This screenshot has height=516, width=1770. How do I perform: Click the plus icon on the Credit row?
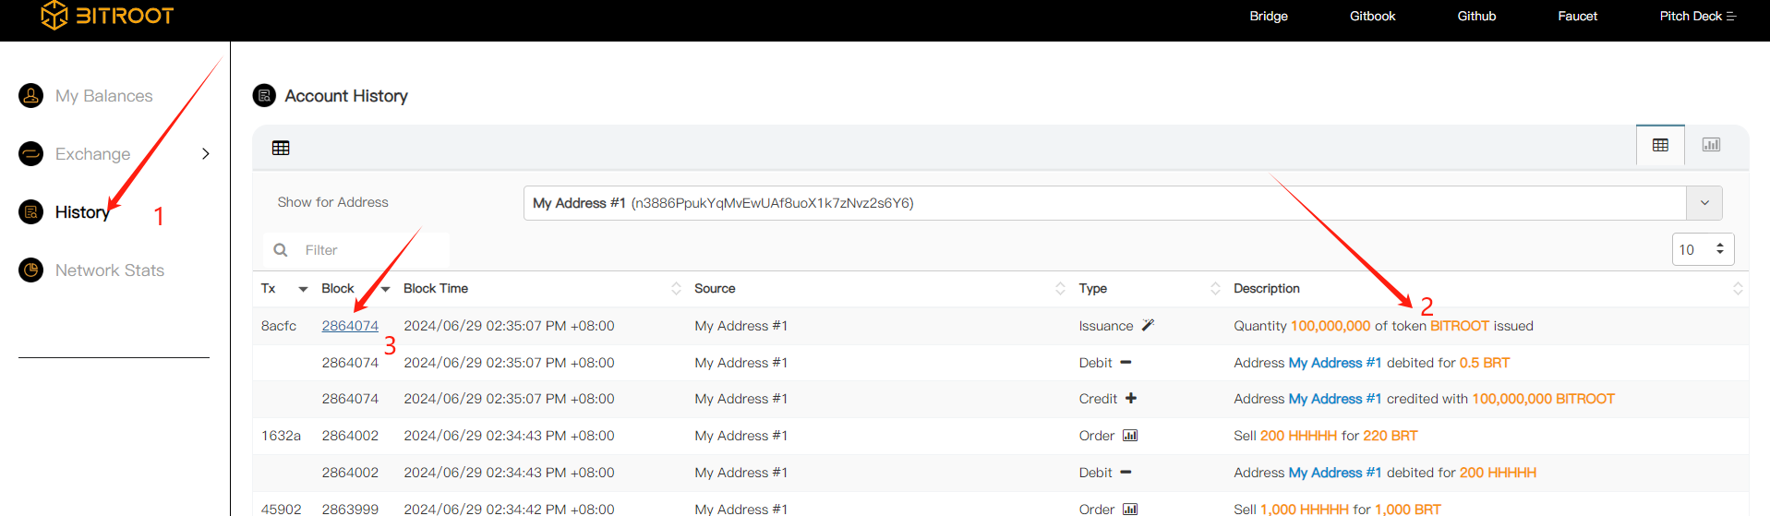coord(1131,399)
